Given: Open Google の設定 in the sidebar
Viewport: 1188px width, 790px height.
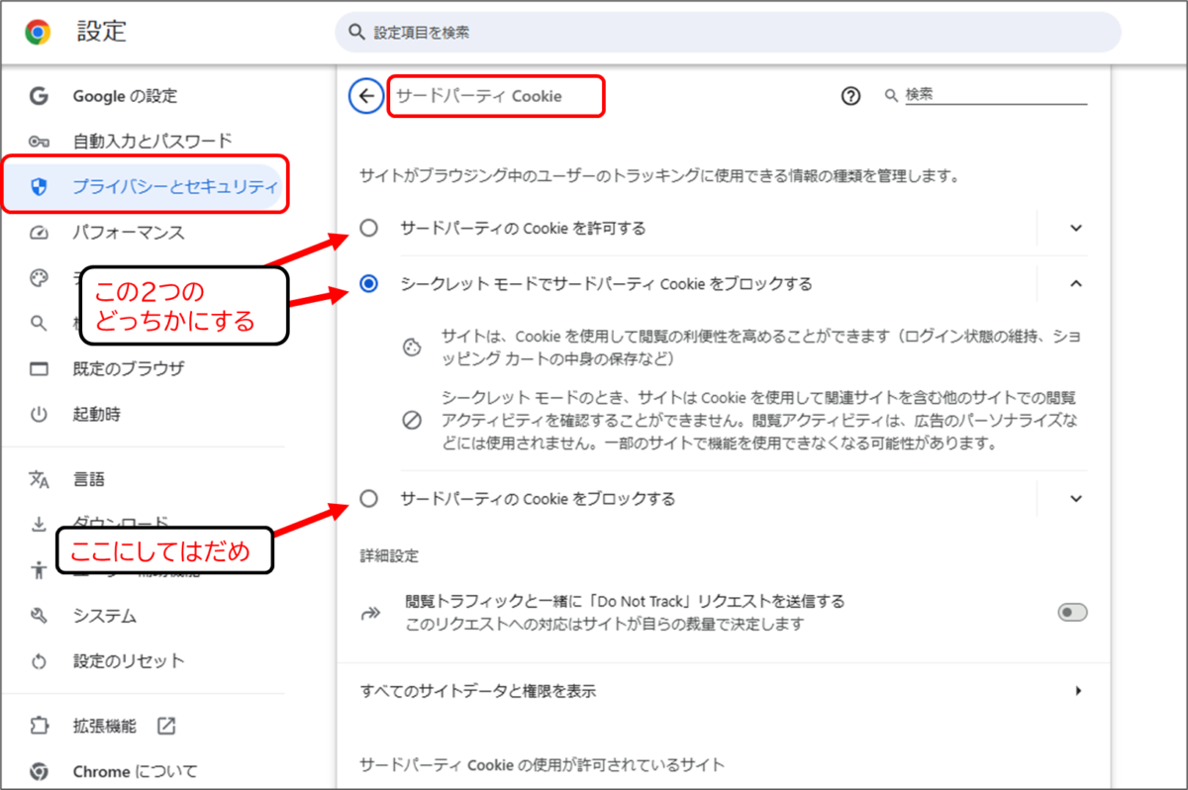Looking at the screenshot, I should (x=125, y=96).
